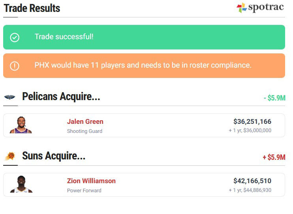The image size is (293, 214).
Task: Click the Pelicans Acquire heading
Action: (61, 97)
